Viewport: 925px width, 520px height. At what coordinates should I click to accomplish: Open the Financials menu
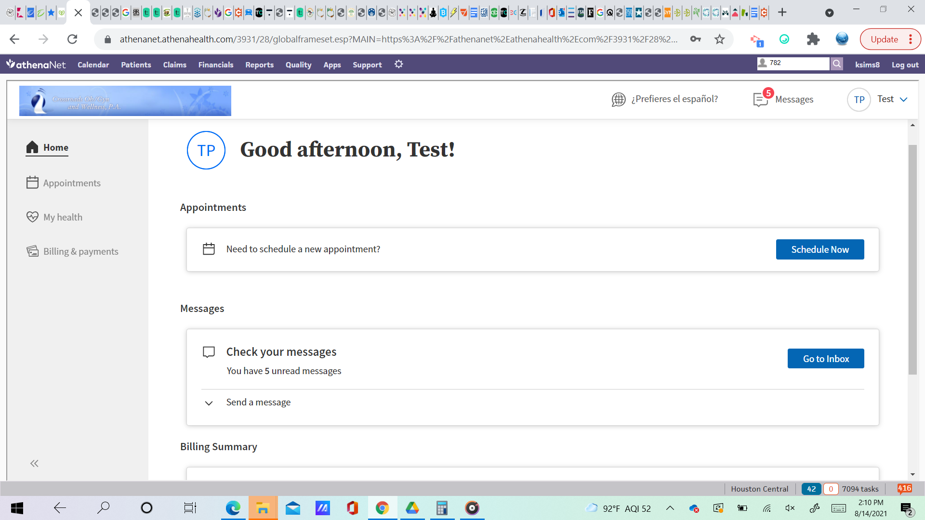point(215,65)
